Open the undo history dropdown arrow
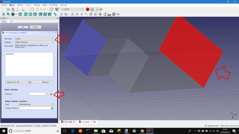 click(x=41, y=9)
